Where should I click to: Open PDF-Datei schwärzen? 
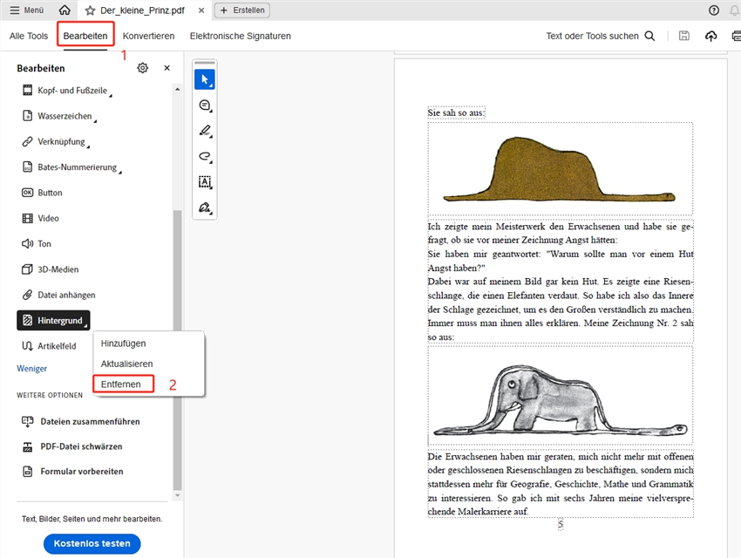pos(72,446)
